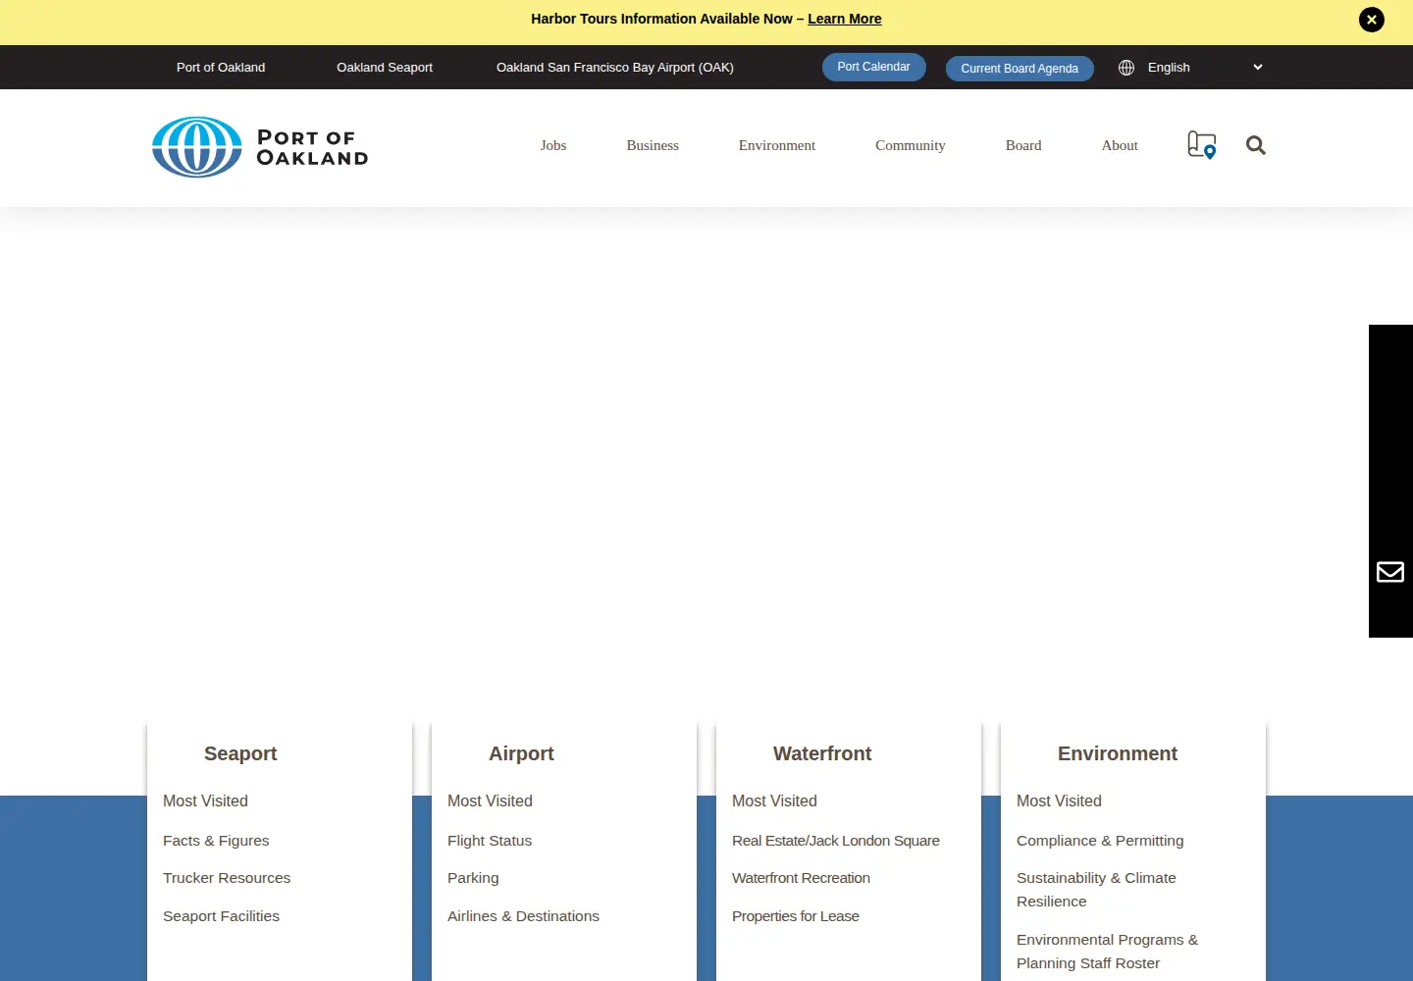This screenshot has height=981, width=1413.
Task: Click the Seaport card heading
Action: coord(240,753)
